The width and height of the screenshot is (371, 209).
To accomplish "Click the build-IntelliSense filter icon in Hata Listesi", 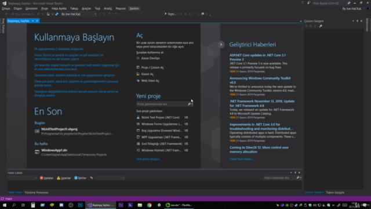I will [92, 178].
